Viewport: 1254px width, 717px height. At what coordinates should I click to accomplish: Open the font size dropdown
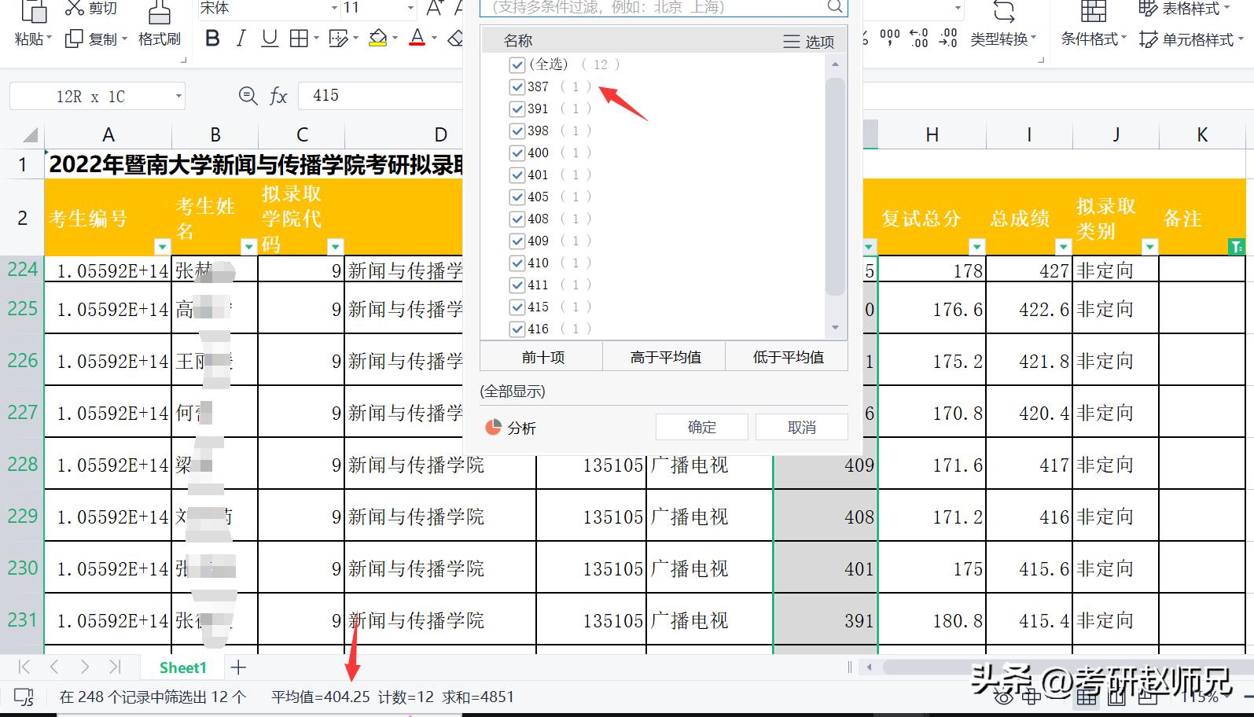(x=410, y=8)
